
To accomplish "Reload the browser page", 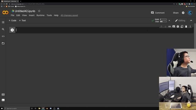I will 6,4.
